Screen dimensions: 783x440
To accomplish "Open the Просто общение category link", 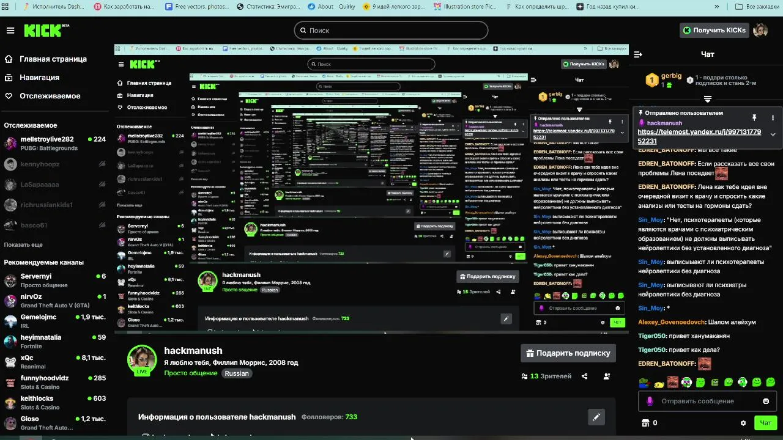I will pyautogui.click(x=191, y=373).
